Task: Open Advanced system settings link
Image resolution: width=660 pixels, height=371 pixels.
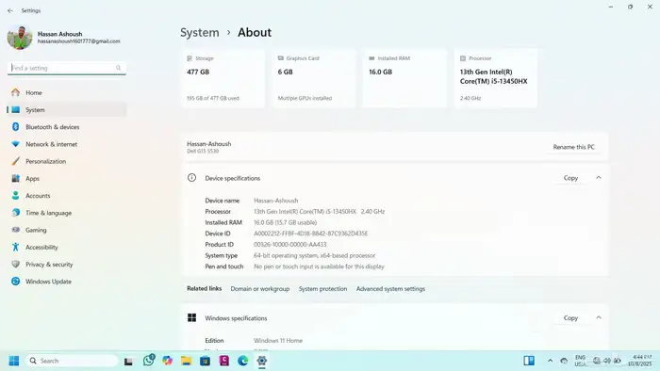Action: point(390,289)
